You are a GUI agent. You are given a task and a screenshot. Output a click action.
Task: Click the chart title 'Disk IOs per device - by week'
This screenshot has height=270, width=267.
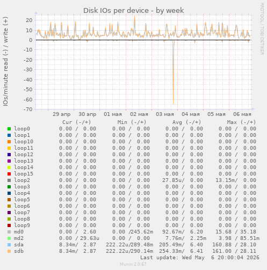134,11
